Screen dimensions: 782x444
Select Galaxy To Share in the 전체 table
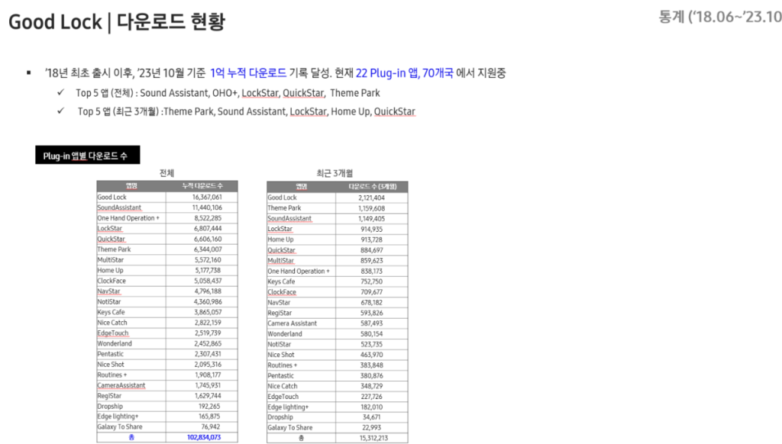pos(120,427)
